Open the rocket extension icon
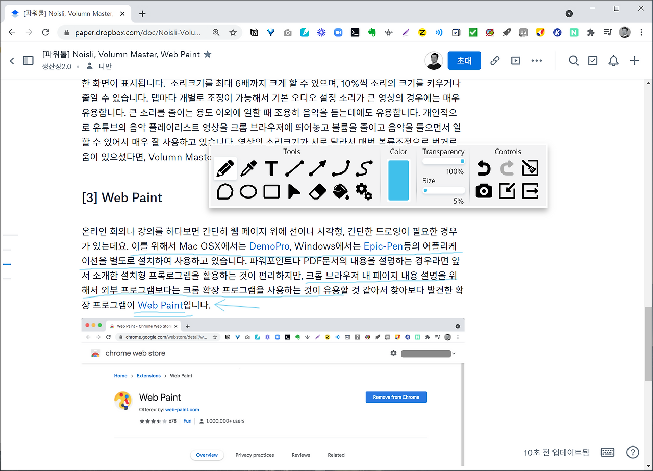Image resolution: width=653 pixels, height=471 pixels. (506, 32)
